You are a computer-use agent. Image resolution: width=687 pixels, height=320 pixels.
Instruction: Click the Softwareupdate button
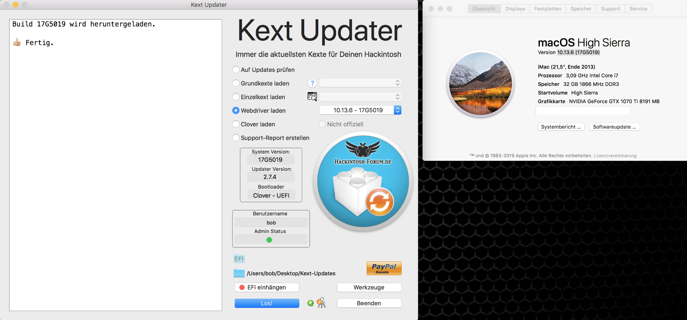click(x=614, y=127)
